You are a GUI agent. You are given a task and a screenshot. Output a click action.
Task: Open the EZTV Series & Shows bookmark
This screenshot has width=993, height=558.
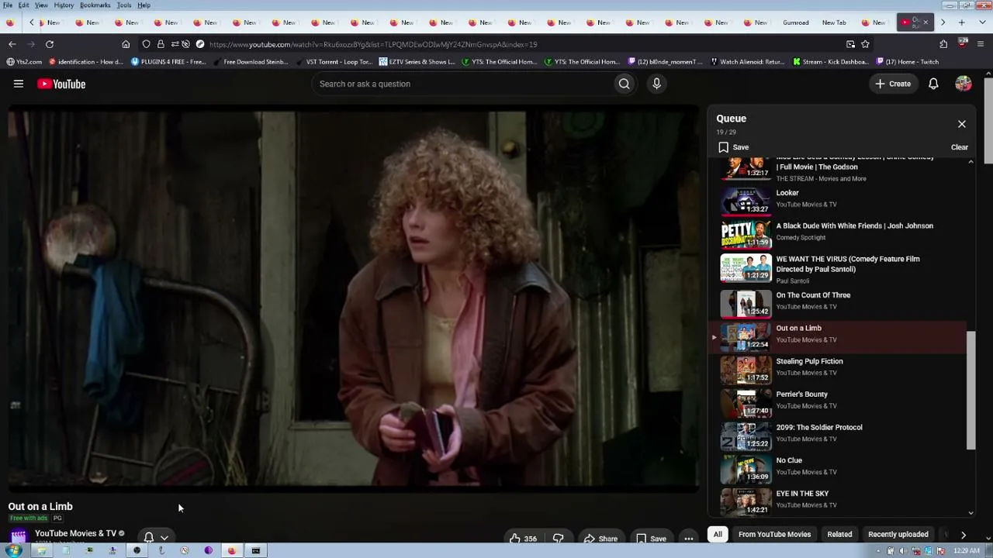pyautogui.click(x=417, y=62)
